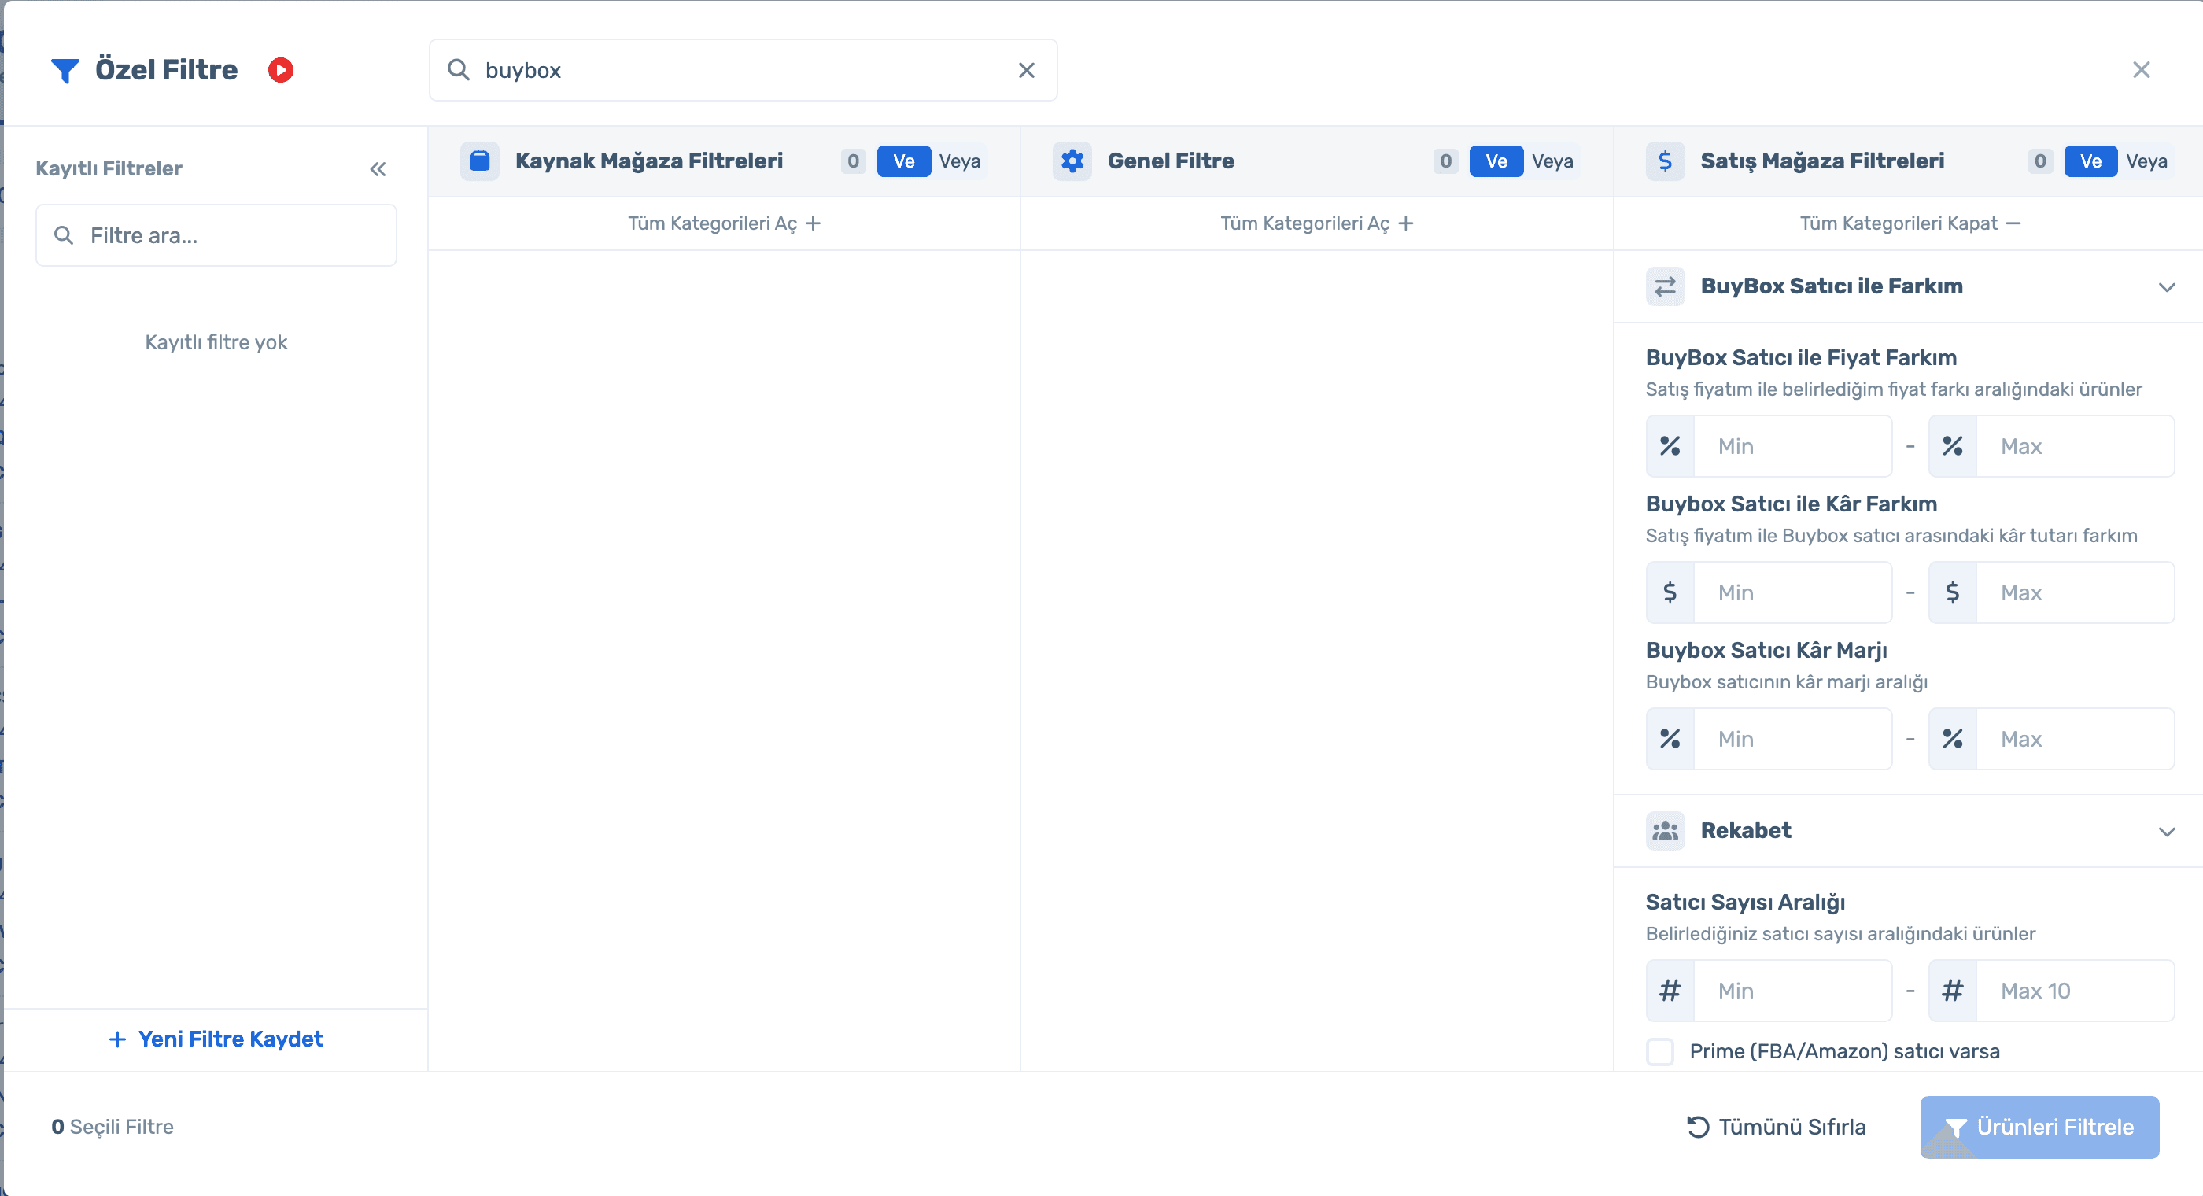2203x1196 pixels.
Task: Focus the buybox search field
Action: [742, 70]
